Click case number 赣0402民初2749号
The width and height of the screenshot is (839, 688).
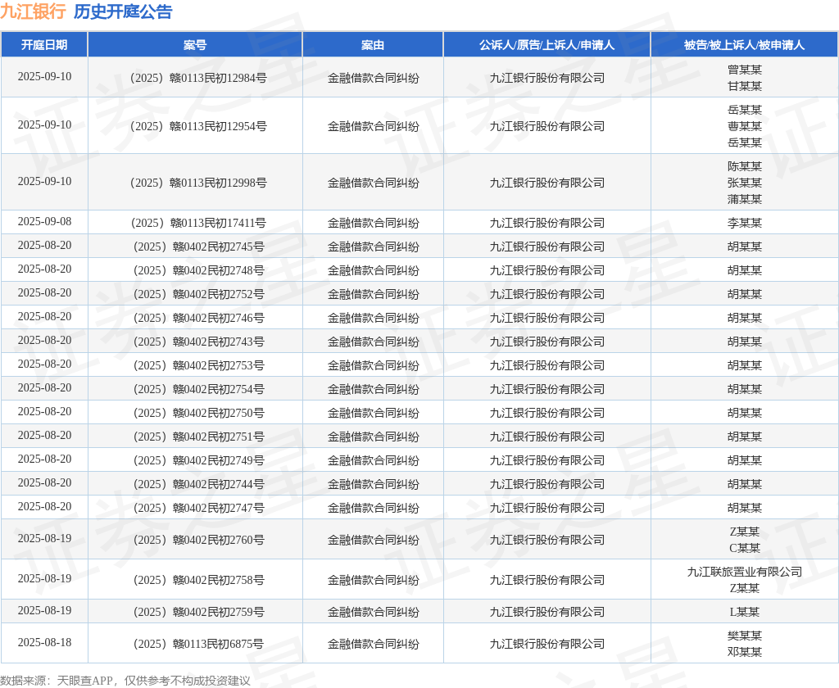pyautogui.click(x=198, y=460)
